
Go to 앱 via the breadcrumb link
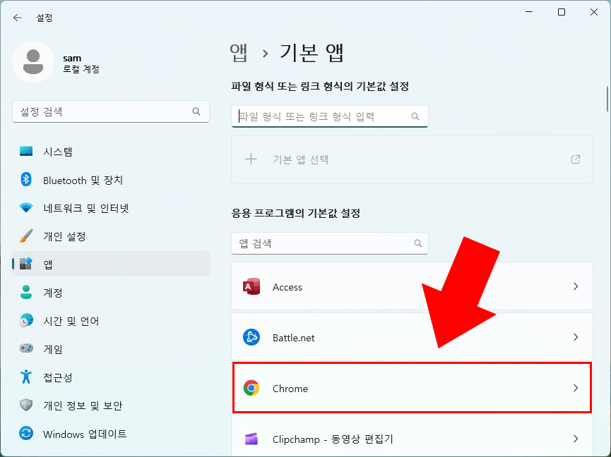coord(239,52)
